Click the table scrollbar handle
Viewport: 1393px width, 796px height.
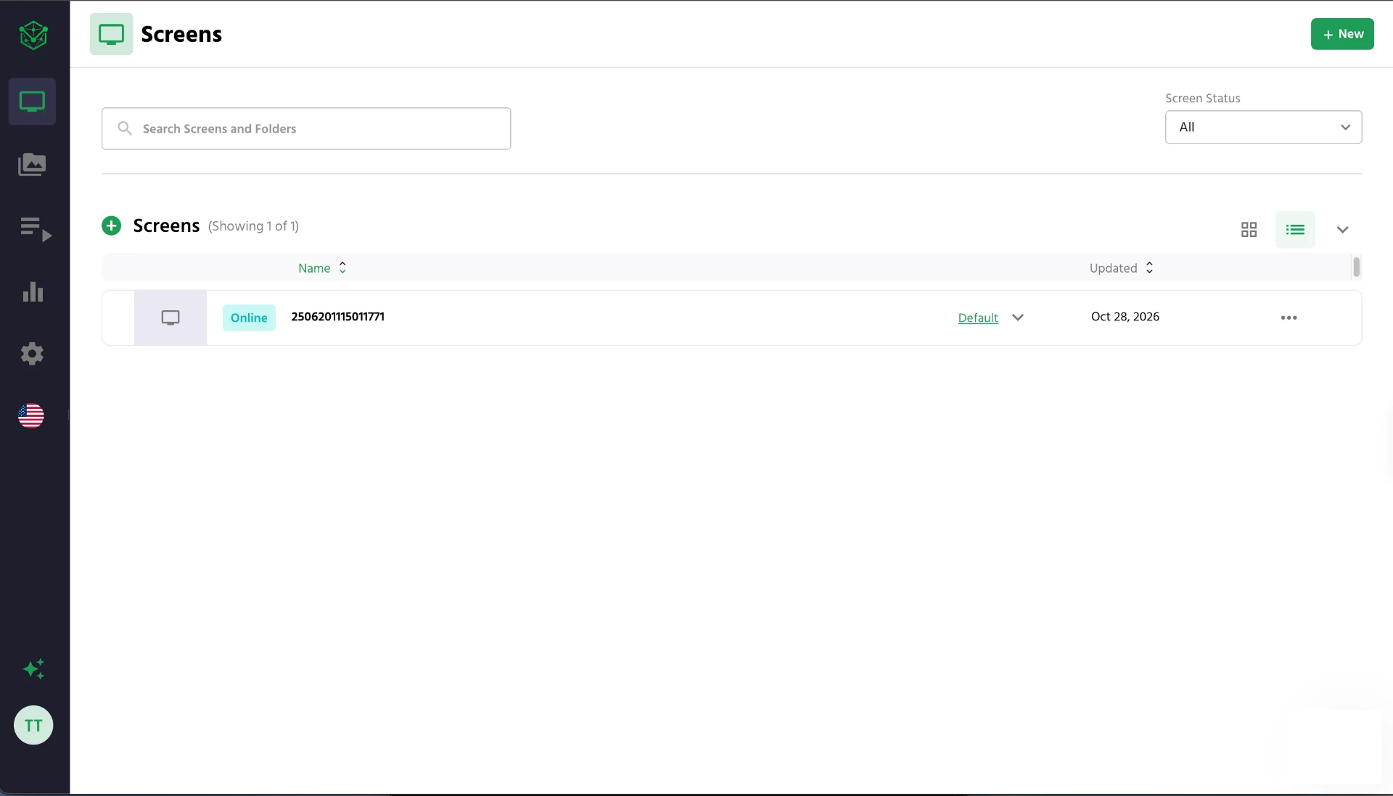click(x=1356, y=267)
